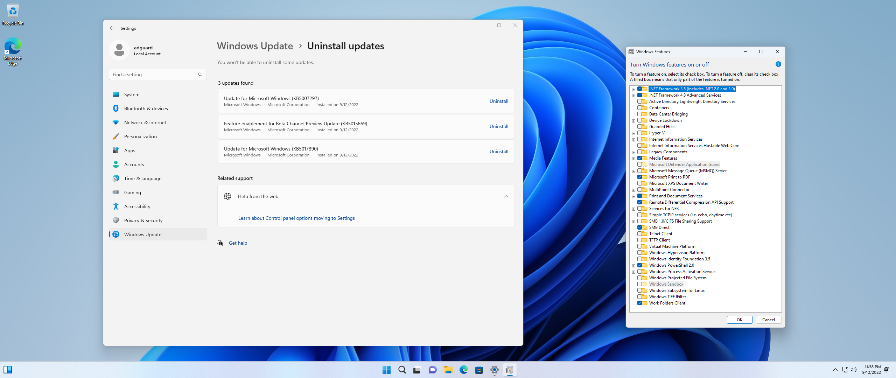Screen dimensions: 896x378
Task: Show hidden tray icons chevron
Action: click(835, 370)
